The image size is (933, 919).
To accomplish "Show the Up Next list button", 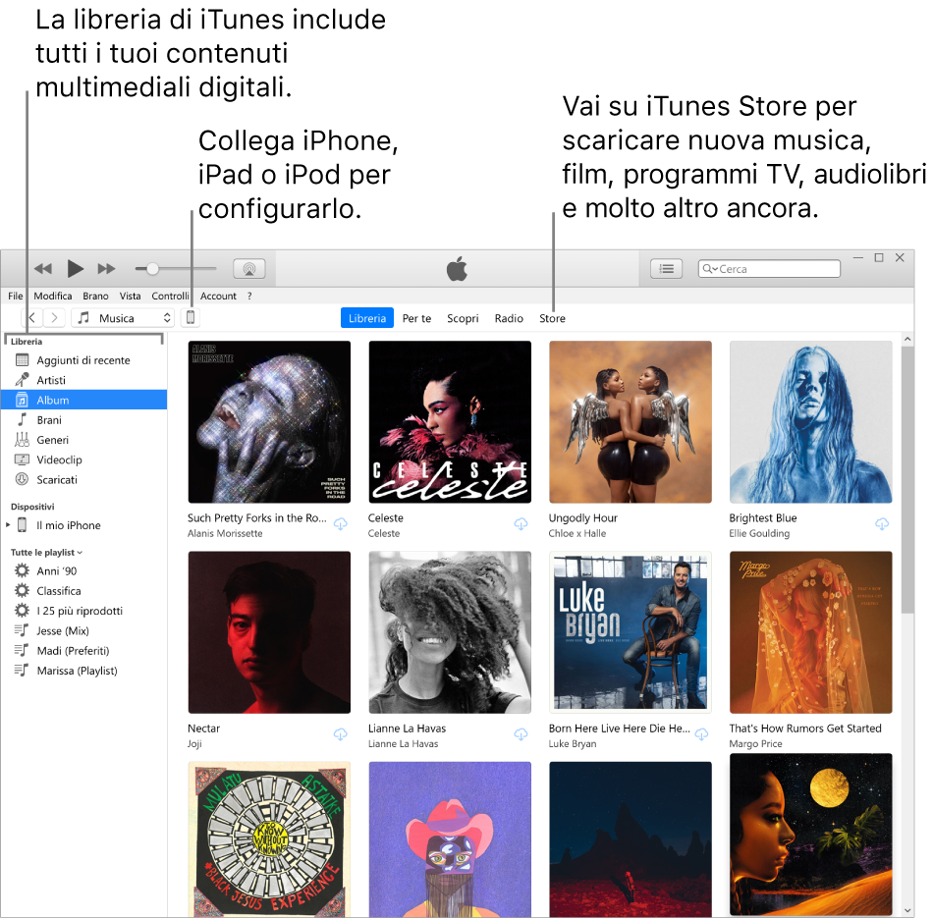I will pos(667,269).
